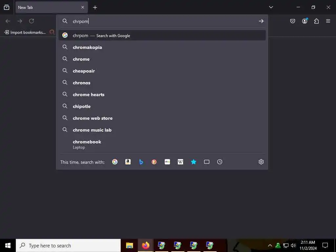Open the List all tabs dropdown
Image resolution: width=336 pixels, height=252 pixels.
[271, 7]
